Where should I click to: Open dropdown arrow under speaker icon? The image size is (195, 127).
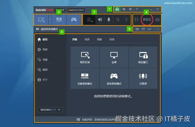point(100,23)
